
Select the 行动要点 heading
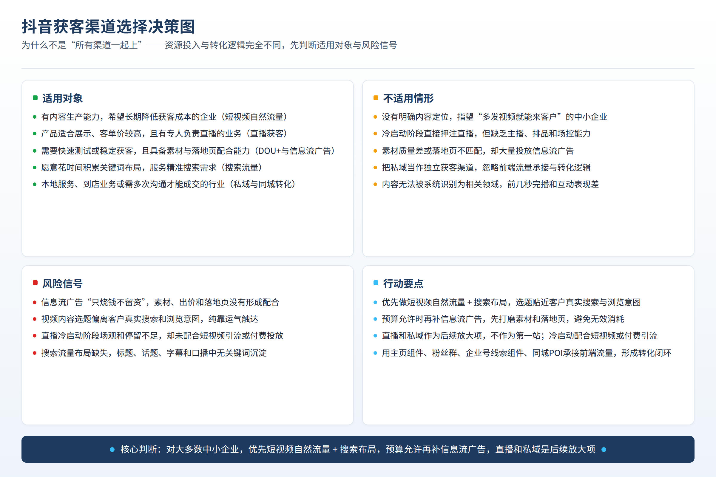403,284
